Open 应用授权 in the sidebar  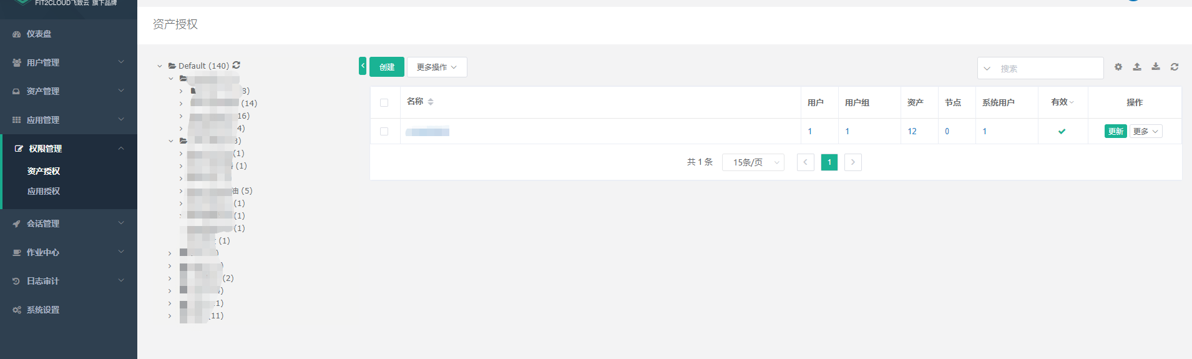[x=44, y=191]
